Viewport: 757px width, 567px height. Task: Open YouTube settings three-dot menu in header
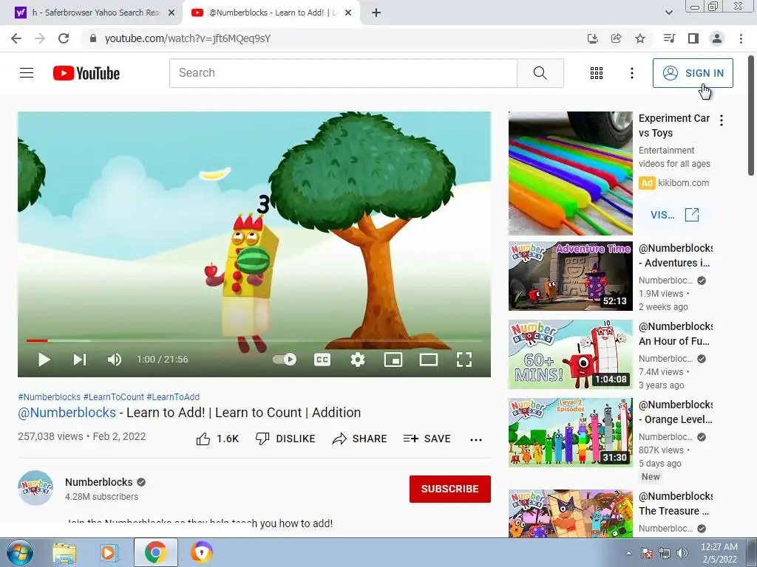click(631, 73)
